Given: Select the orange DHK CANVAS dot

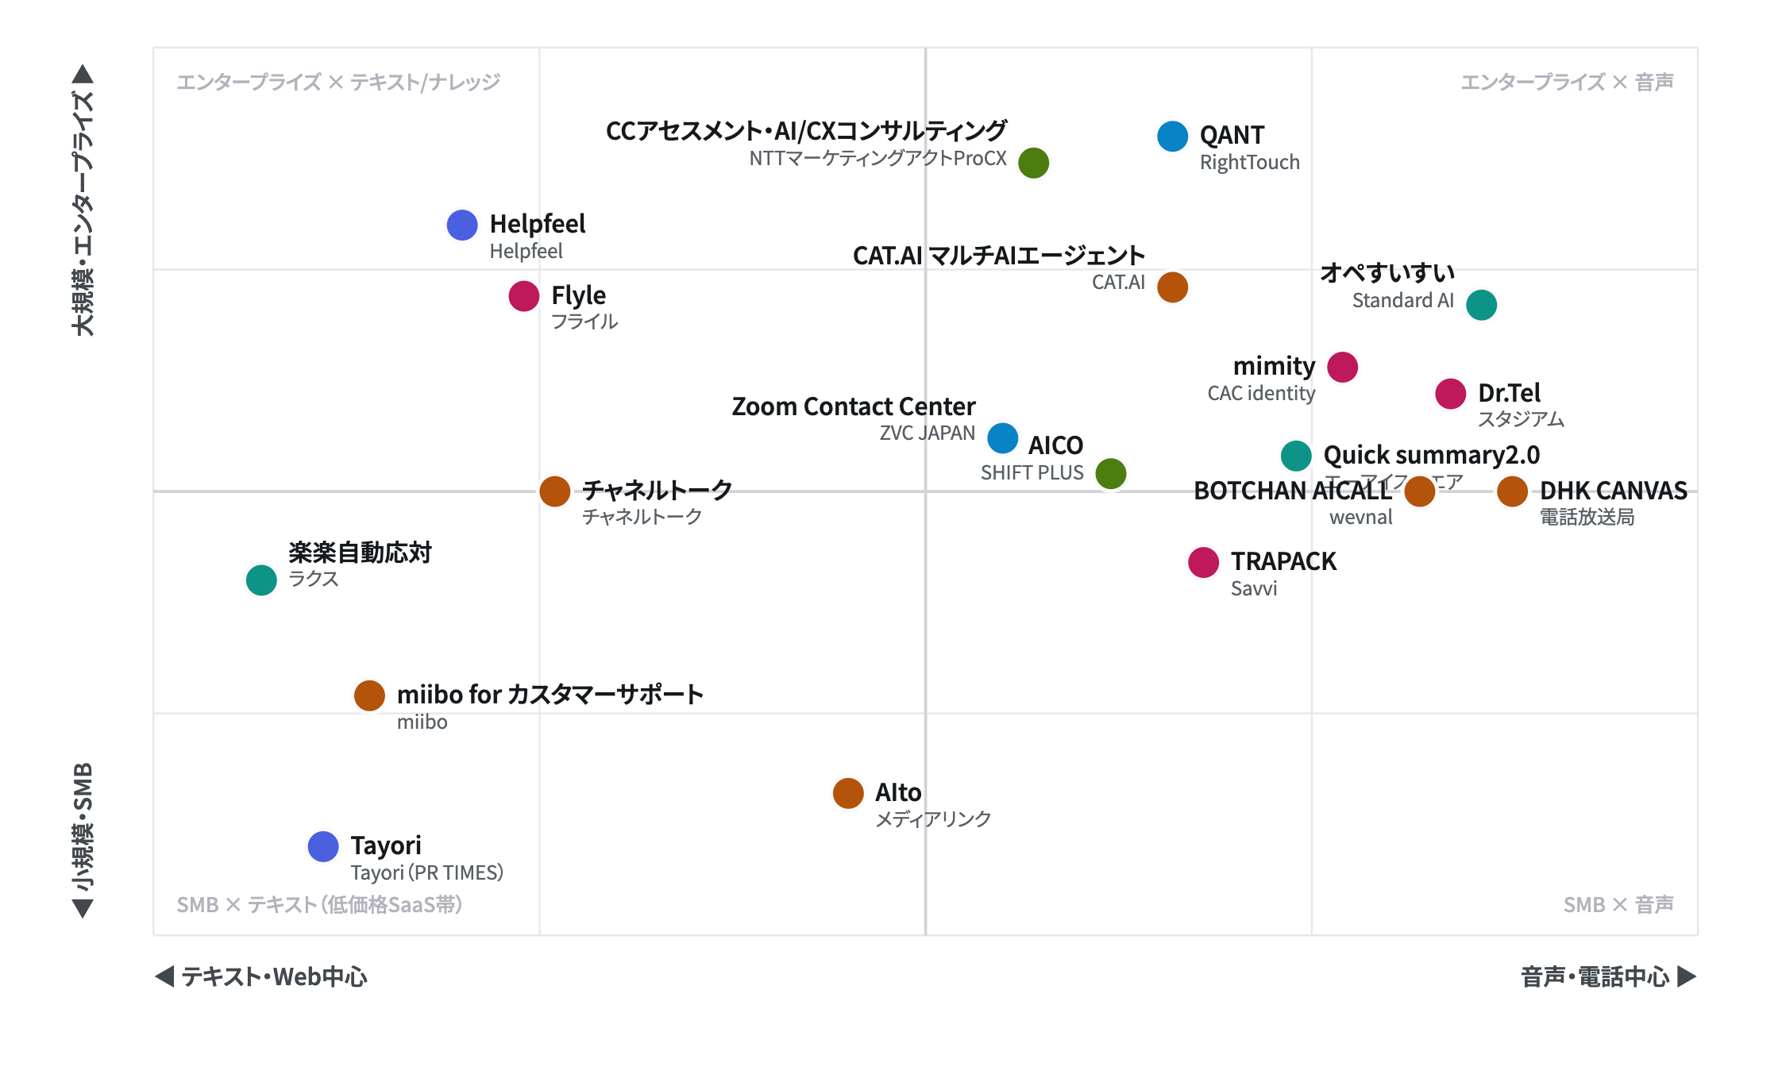Looking at the screenshot, I should point(1513,491).
